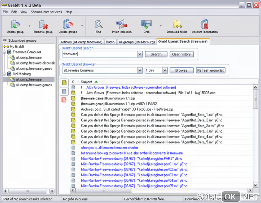Image resolution: width=261 pixels, height=203 pixels.
Task: Focus the freeware search text field
Action: 100,54
